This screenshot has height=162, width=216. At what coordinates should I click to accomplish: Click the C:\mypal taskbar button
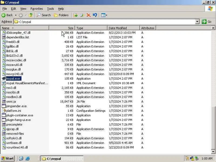coord(62,159)
